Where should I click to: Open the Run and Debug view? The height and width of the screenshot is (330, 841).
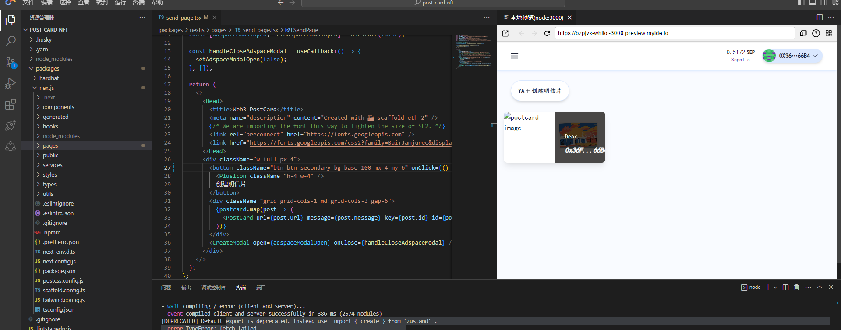(11, 83)
